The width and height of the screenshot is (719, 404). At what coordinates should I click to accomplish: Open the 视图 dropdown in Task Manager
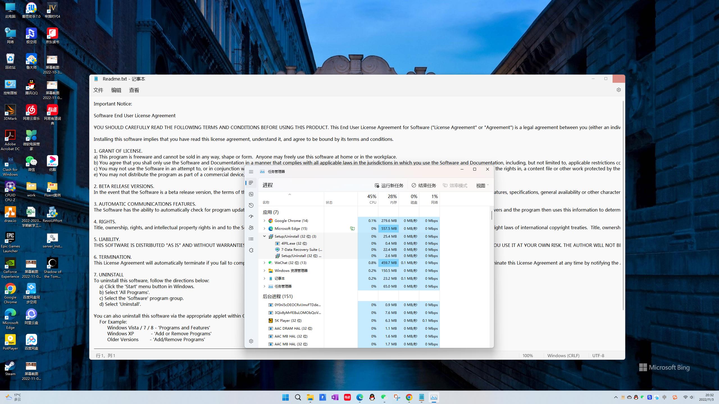482,185
